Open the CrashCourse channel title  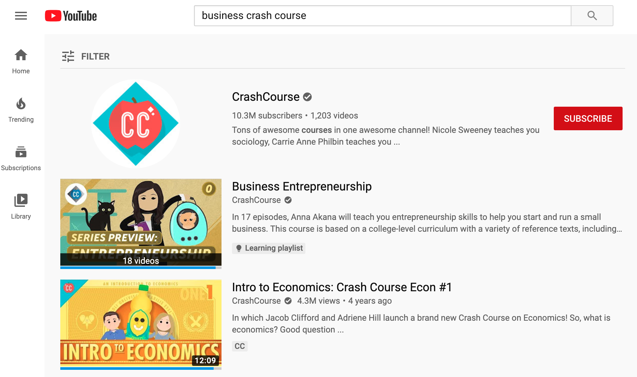pyautogui.click(x=266, y=97)
